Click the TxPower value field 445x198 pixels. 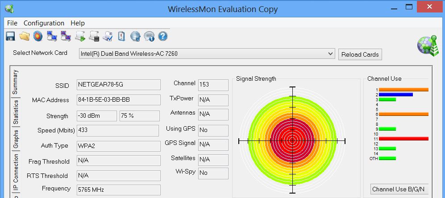(213, 100)
